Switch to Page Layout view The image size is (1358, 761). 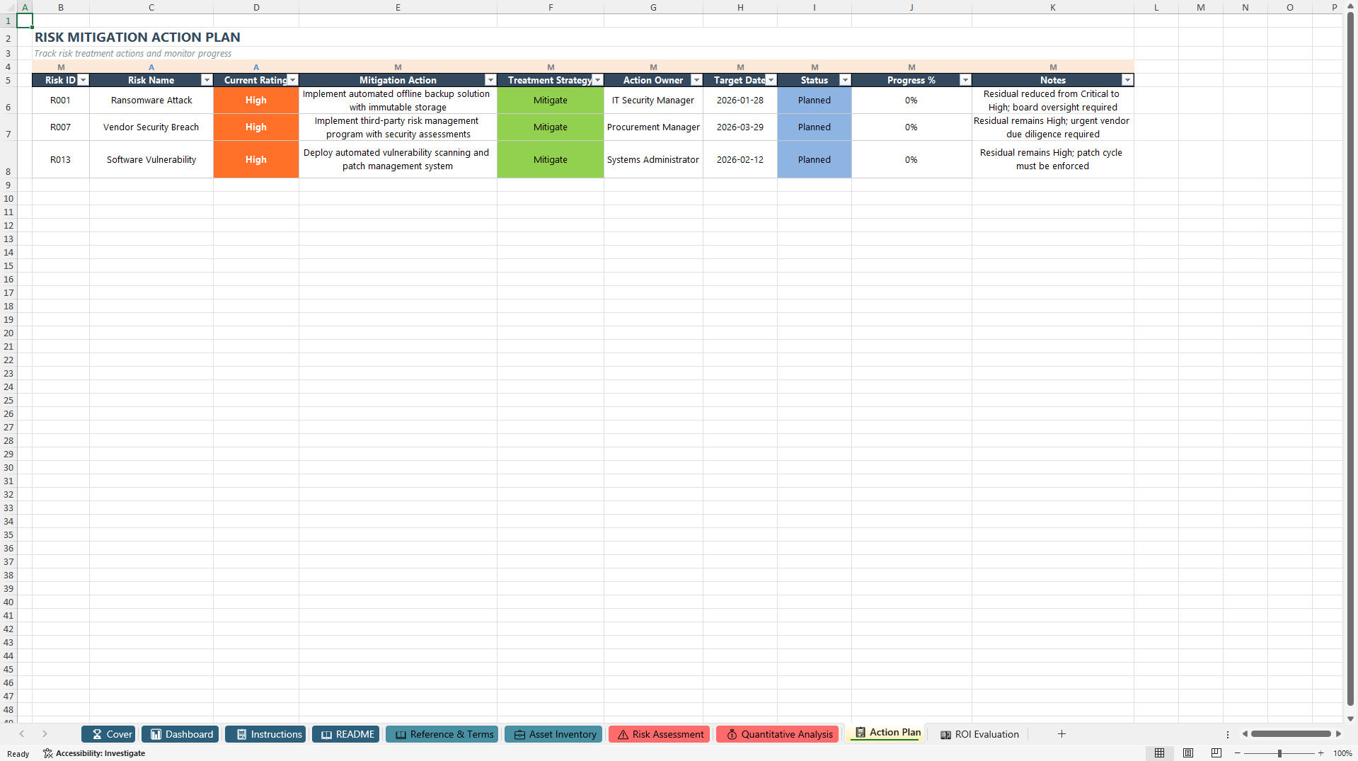pyautogui.click(x=1188, y=753)
